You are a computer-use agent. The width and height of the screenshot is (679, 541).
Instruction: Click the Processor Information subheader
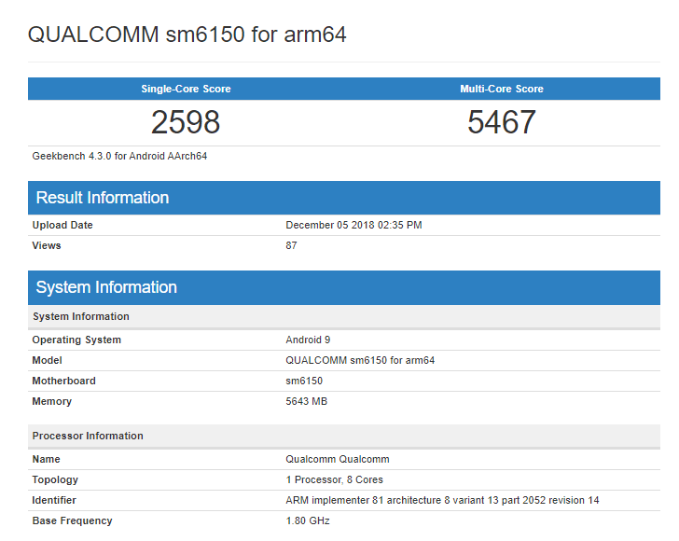[x=88, y=436]
